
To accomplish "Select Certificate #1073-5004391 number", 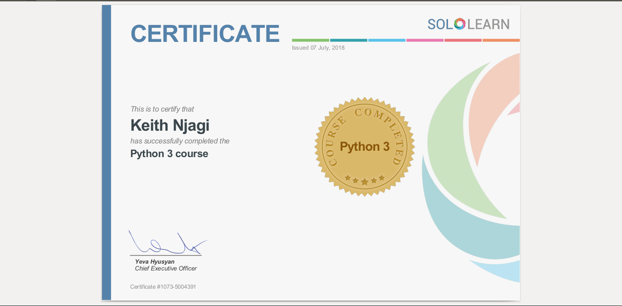I will 163,287.
